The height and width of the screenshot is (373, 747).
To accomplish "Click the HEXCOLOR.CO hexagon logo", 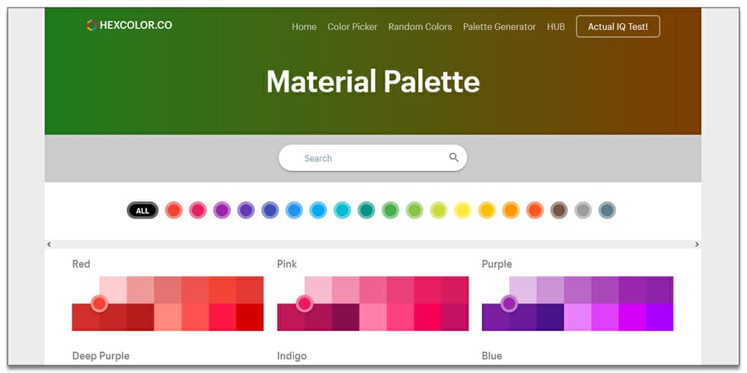I will click(91, 25).
